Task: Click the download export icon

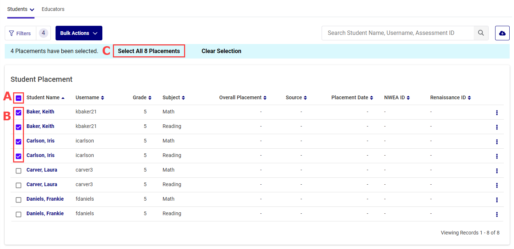Action: (x=502, y=33)
